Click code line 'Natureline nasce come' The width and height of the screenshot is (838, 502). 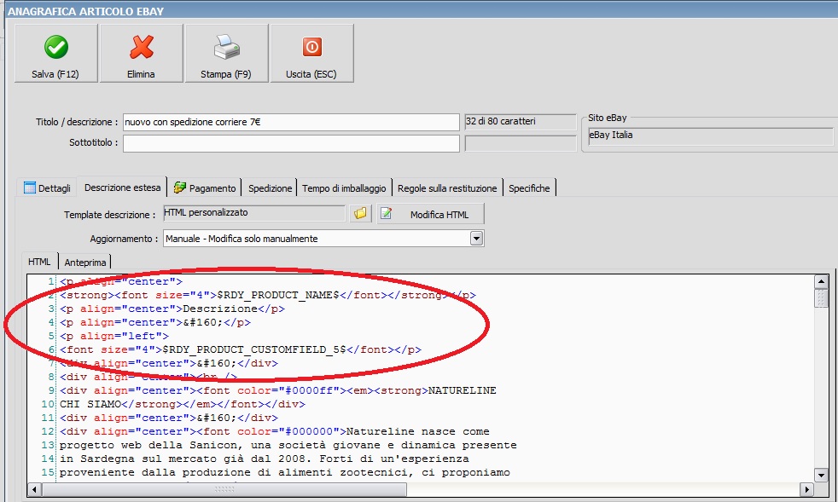pyautogui.click(x=275, y=431)
